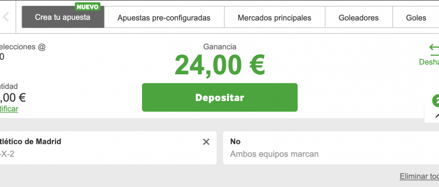
Task: Click the Atlético de Madrid selection card
Action: point(103,148)
